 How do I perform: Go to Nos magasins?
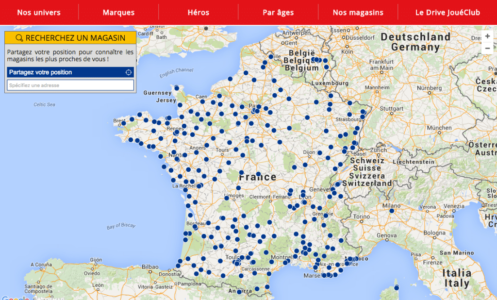pyautogui.click(x=358, y=12)
